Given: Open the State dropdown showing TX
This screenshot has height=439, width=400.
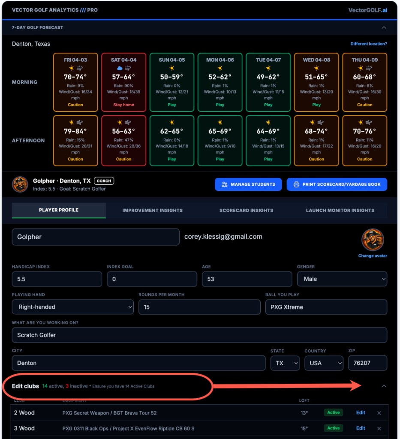Looking at the screenshot, I should [x=285, y=363].
